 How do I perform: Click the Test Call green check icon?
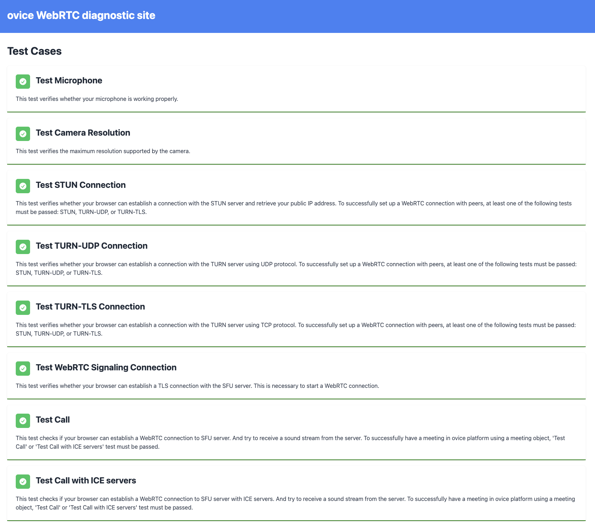pos(23,421)
